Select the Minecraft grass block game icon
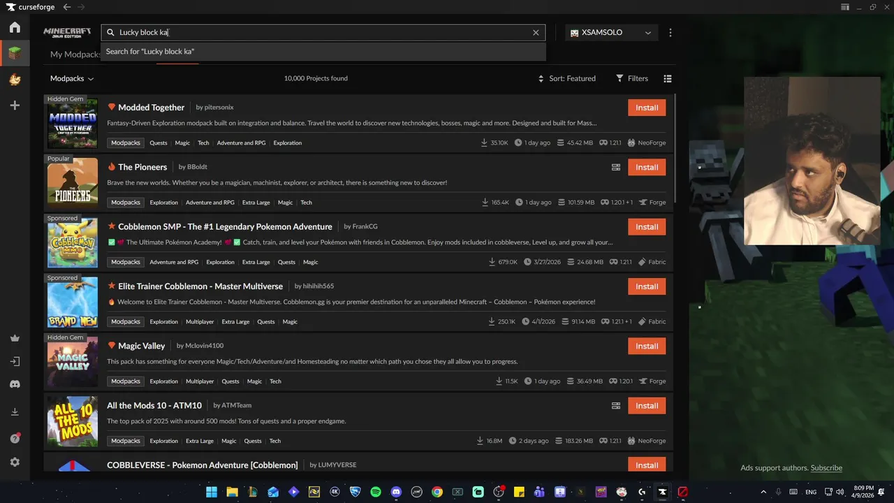Screen dimensions: 894x503 tap(15, 52)
